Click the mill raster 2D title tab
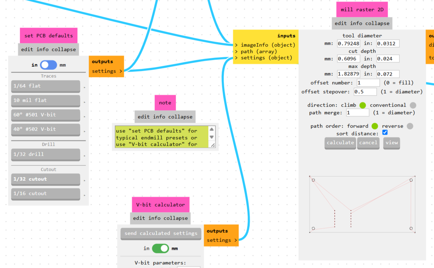Image resolution: width=434 pixels, height=268 pixels. click(x=362, y=10)
